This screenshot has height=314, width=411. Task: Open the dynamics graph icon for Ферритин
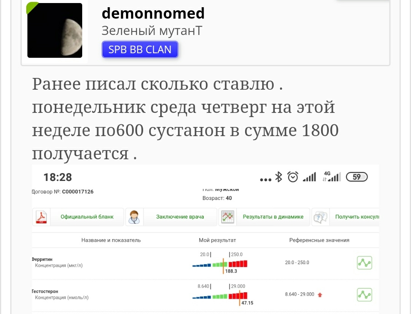pos(364,263)
